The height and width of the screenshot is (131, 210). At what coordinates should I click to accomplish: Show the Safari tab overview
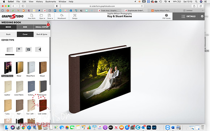tap(201, 6)
